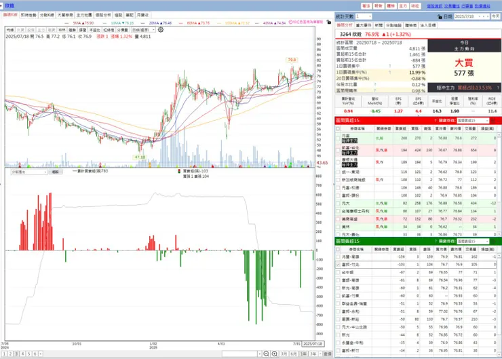Open the 短沖主力 question mark help
This screenshot has width=502, height=359.
tap(498, 88)
